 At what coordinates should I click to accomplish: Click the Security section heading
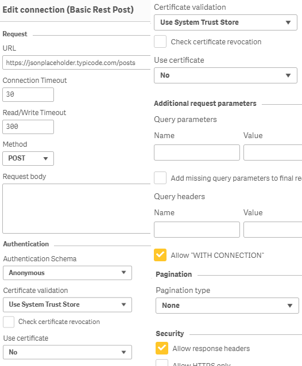[170, 334]
